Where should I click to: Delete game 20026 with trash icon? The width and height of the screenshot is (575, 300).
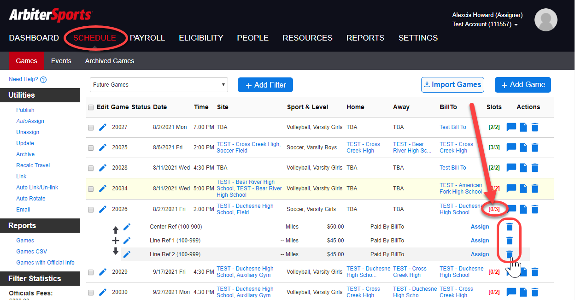click(534, 209)
